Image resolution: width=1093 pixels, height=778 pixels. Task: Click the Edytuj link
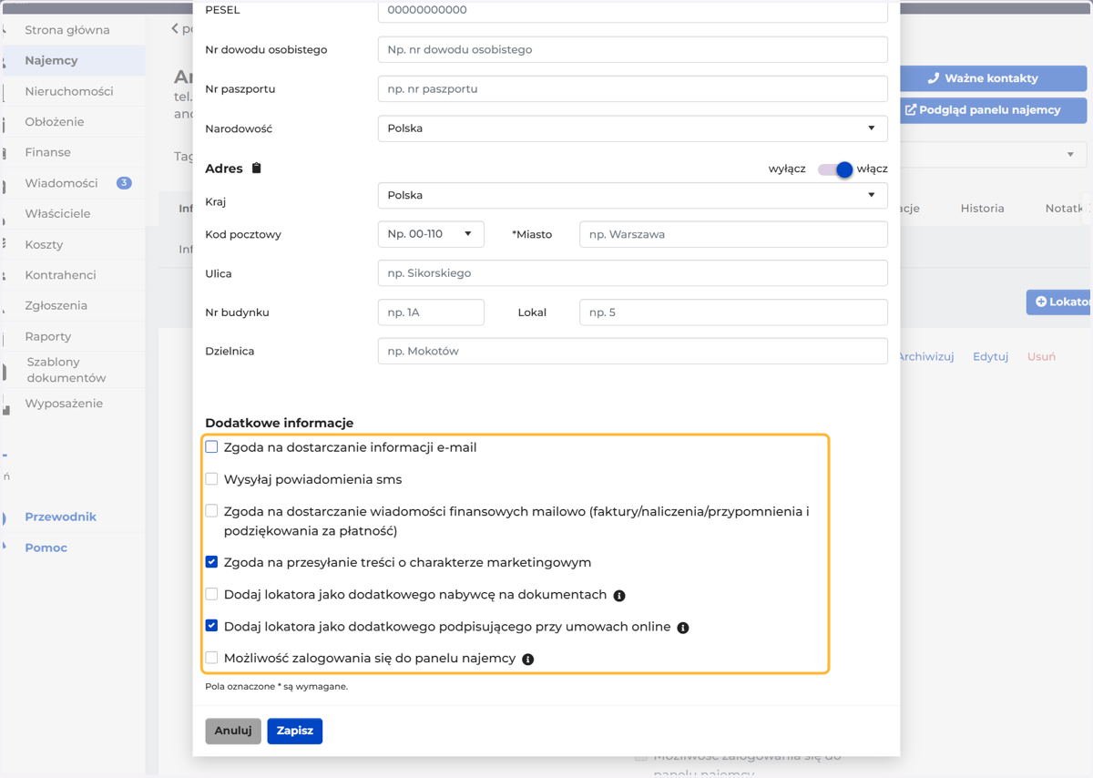(x=990, y=356)
